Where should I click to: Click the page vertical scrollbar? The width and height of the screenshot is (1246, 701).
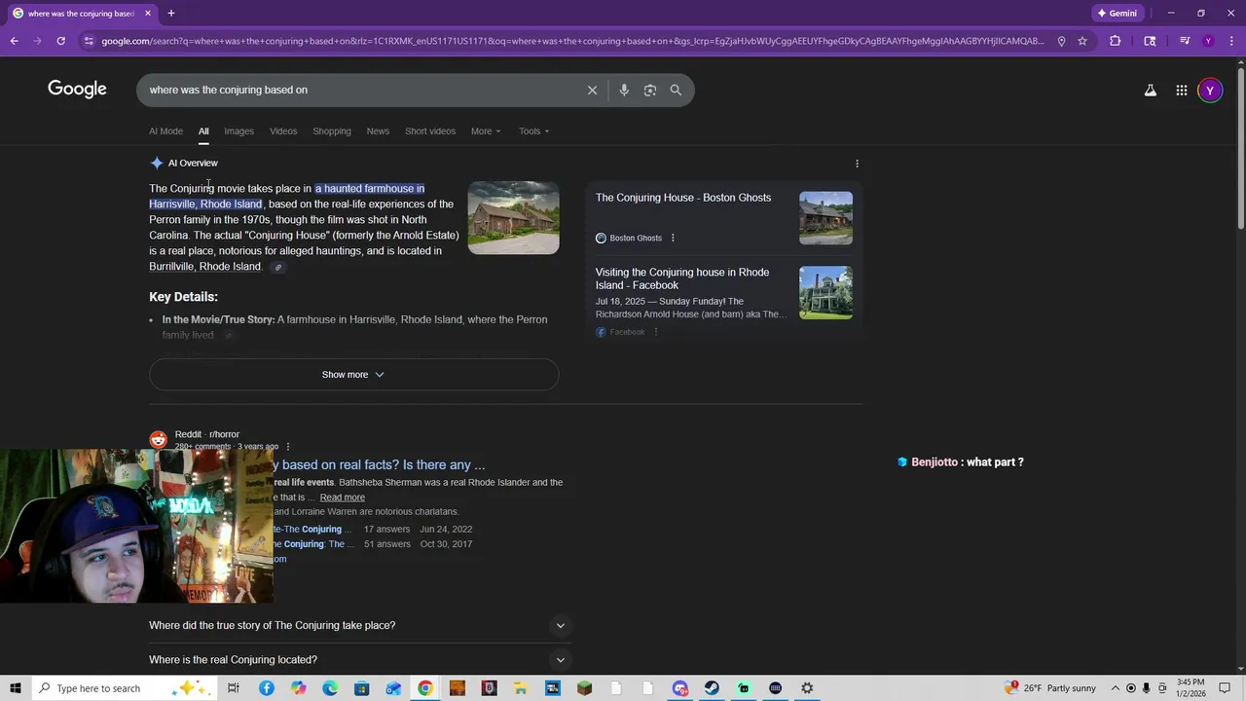[1240, 151]
